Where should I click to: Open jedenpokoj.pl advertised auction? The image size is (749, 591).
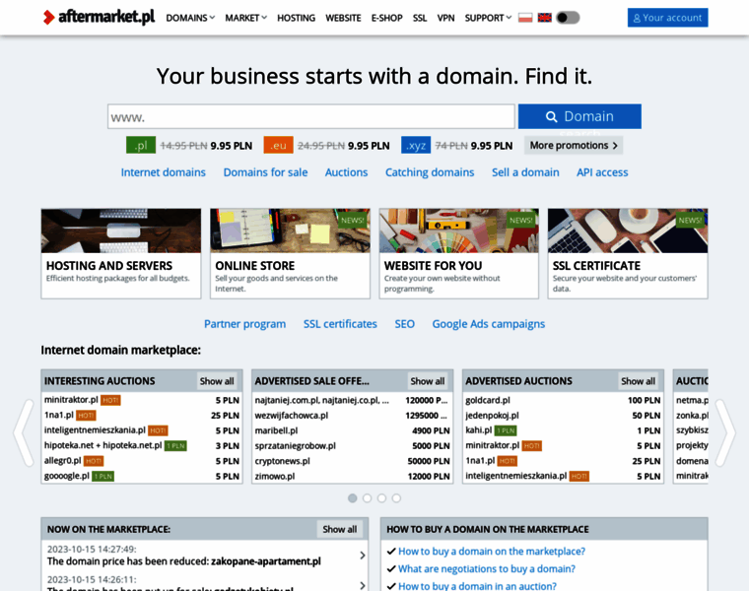pyautogui.click(x=492, y=416)
